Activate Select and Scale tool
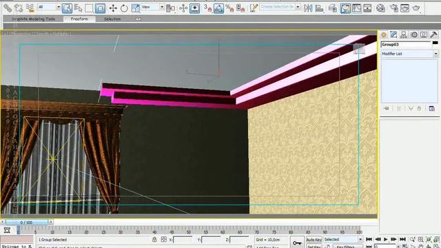Viewport: 441px width, 248px height. [135, 8]
